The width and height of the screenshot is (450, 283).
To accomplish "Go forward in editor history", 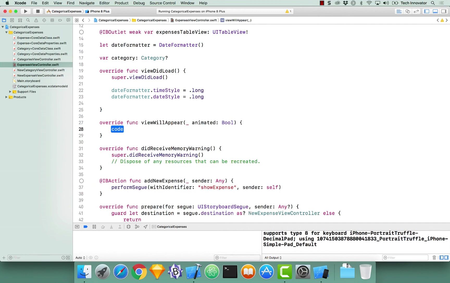I will point(89,20).
